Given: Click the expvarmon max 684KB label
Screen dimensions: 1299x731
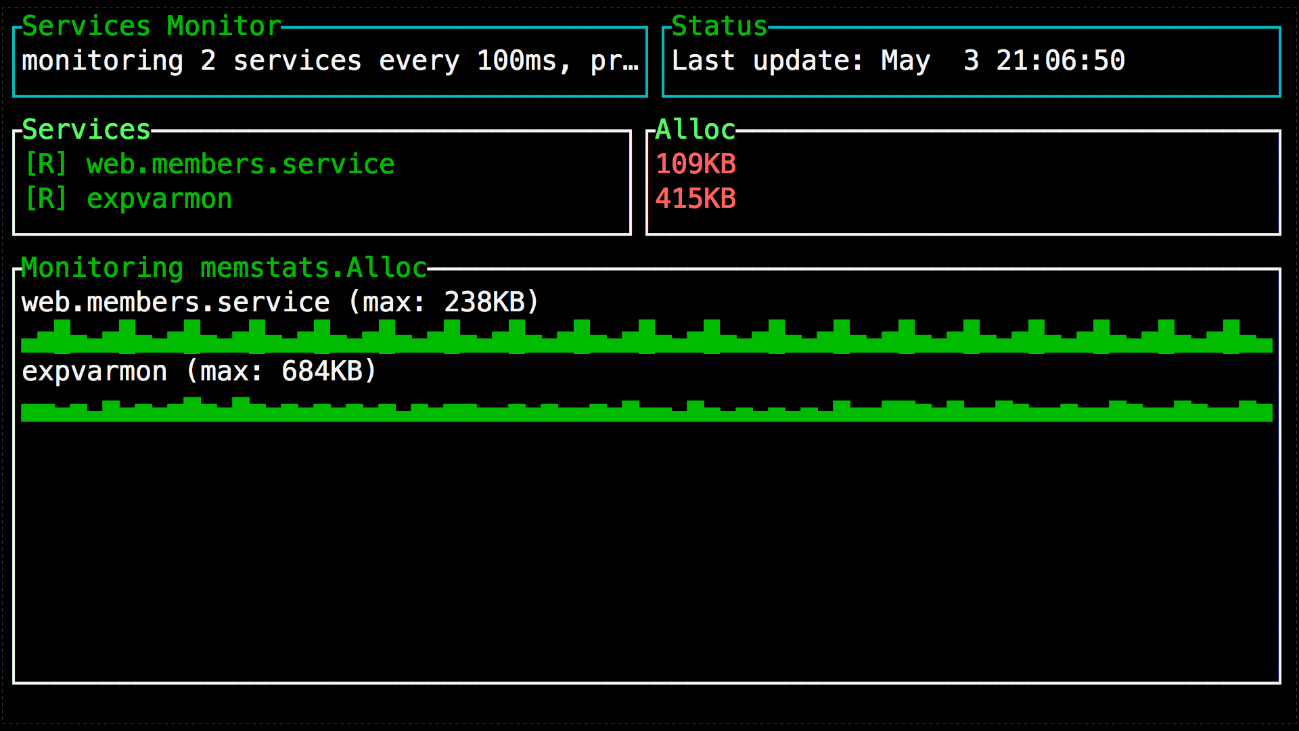Looking at the screenshot, I should [199, 372].
